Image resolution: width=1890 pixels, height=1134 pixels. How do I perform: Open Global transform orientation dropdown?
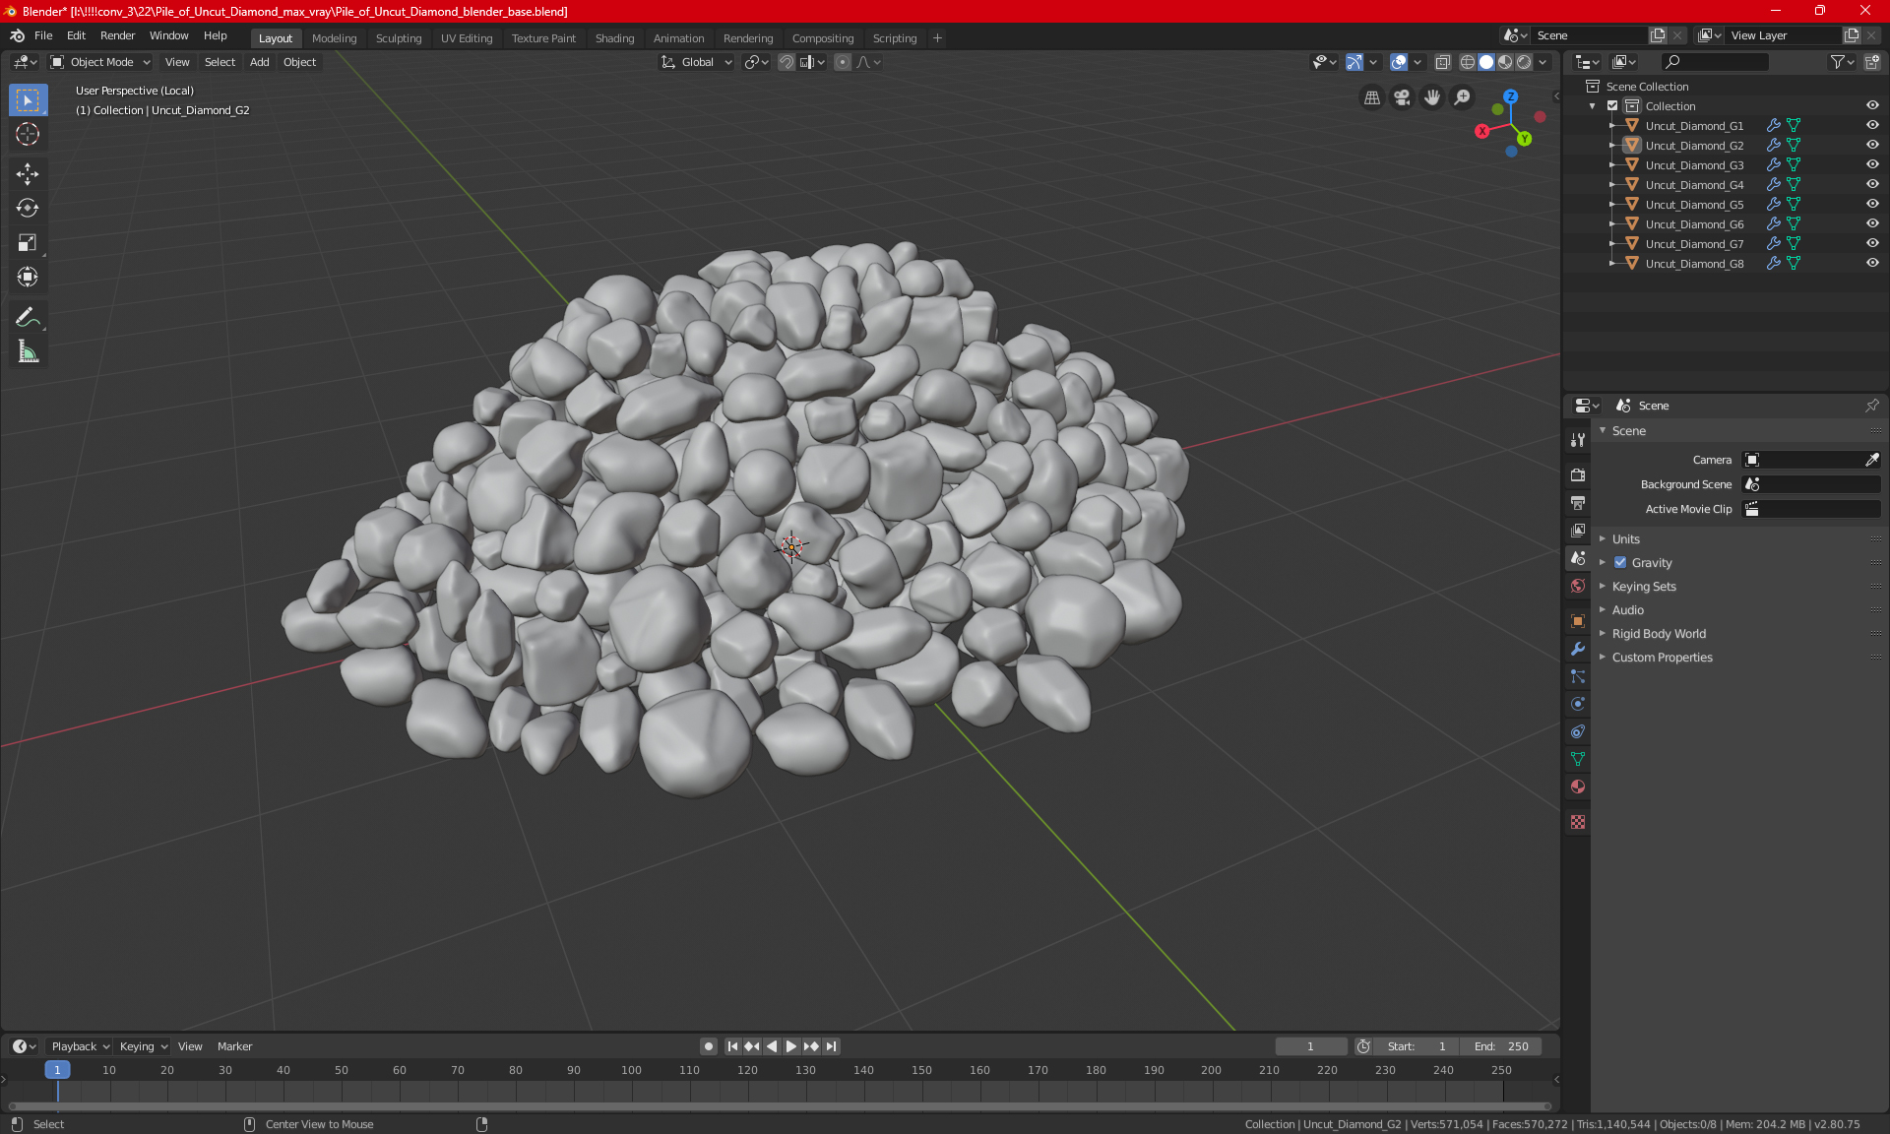tap(697, 62)
